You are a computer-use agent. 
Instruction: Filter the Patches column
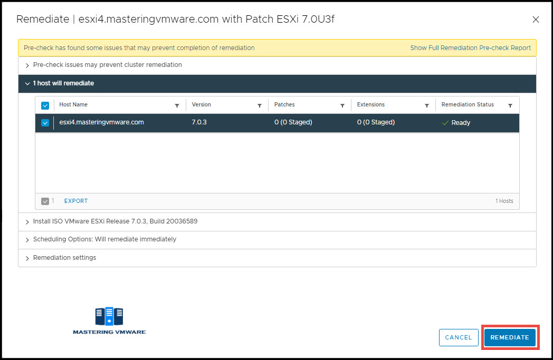(342, 105)
